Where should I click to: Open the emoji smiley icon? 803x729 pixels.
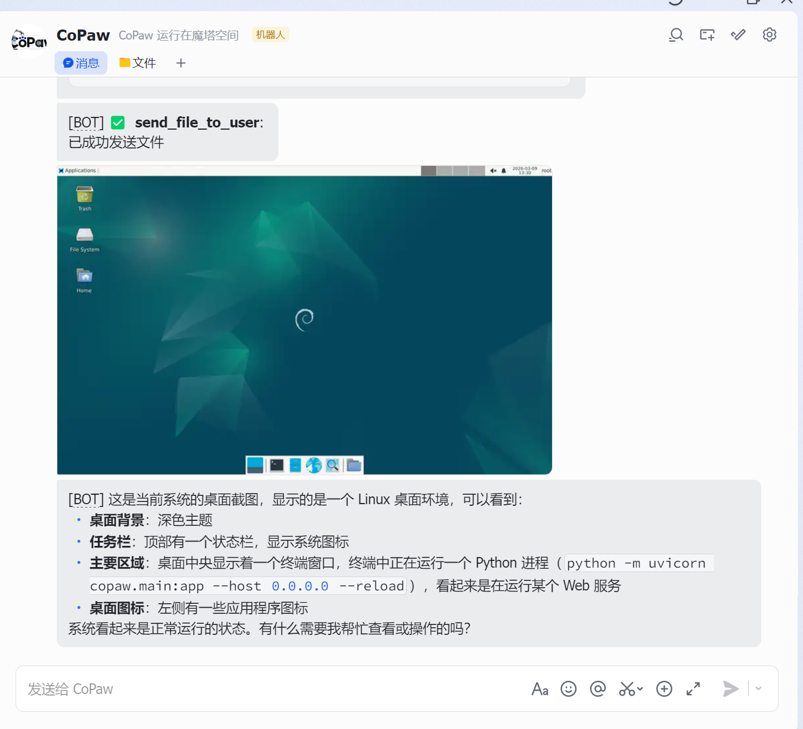(x=568, y=689)
